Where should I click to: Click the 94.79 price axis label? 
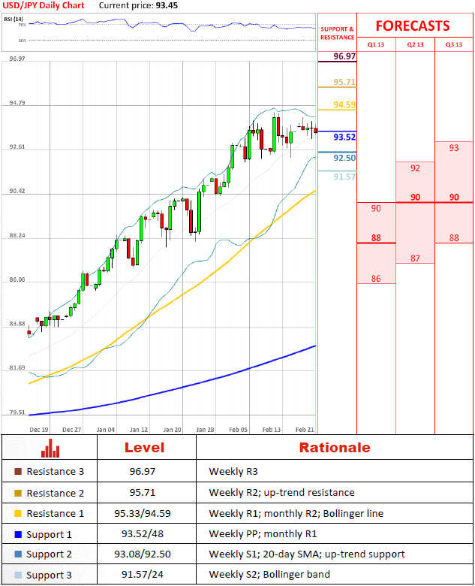click(x=17, y=103)
